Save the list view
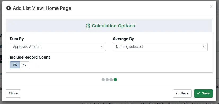The width and height of the screenshot is (219, 104). coord(203,93)
